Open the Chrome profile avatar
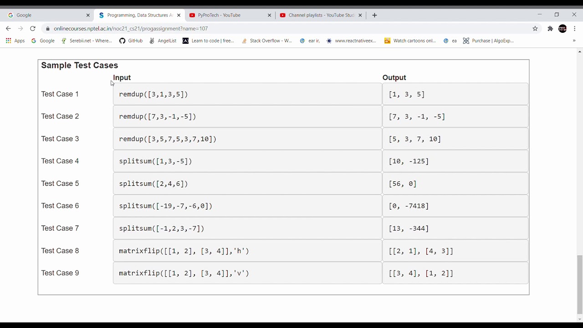583x328 pixels. 563,28
